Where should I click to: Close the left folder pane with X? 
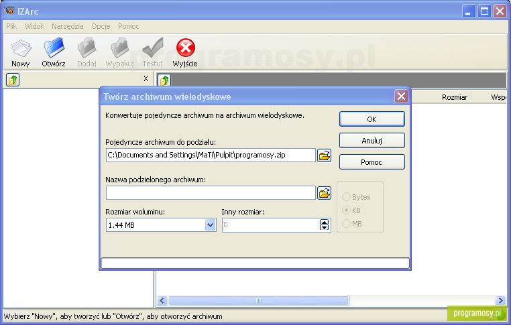[146, 78]
